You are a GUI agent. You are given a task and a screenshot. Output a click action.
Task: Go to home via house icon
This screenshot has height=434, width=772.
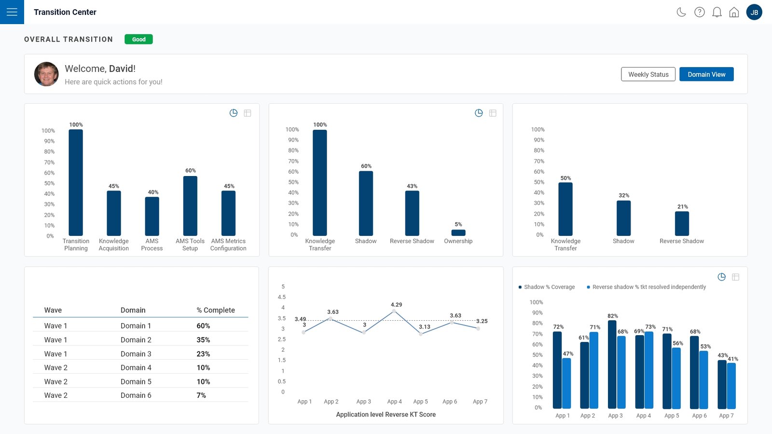[x=734, y=12]
